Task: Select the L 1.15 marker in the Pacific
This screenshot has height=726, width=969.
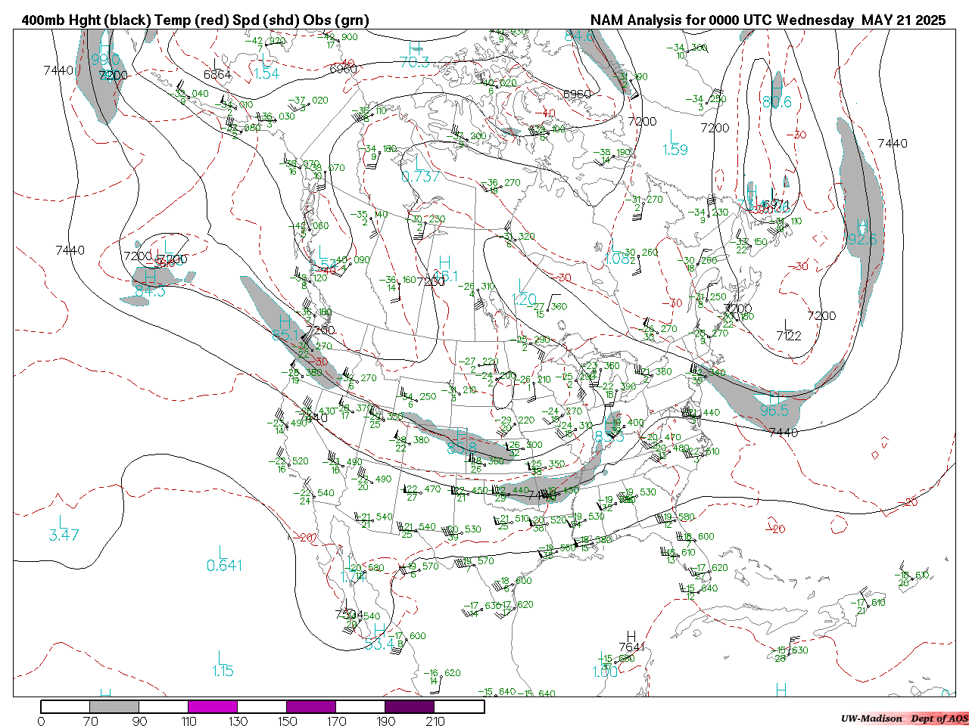Action: 223,664
